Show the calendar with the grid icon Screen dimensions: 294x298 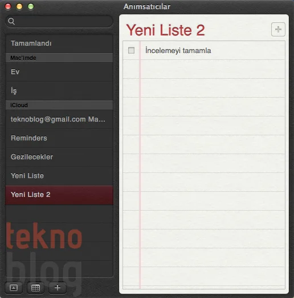pyautogui.click(x=35, y=288)
